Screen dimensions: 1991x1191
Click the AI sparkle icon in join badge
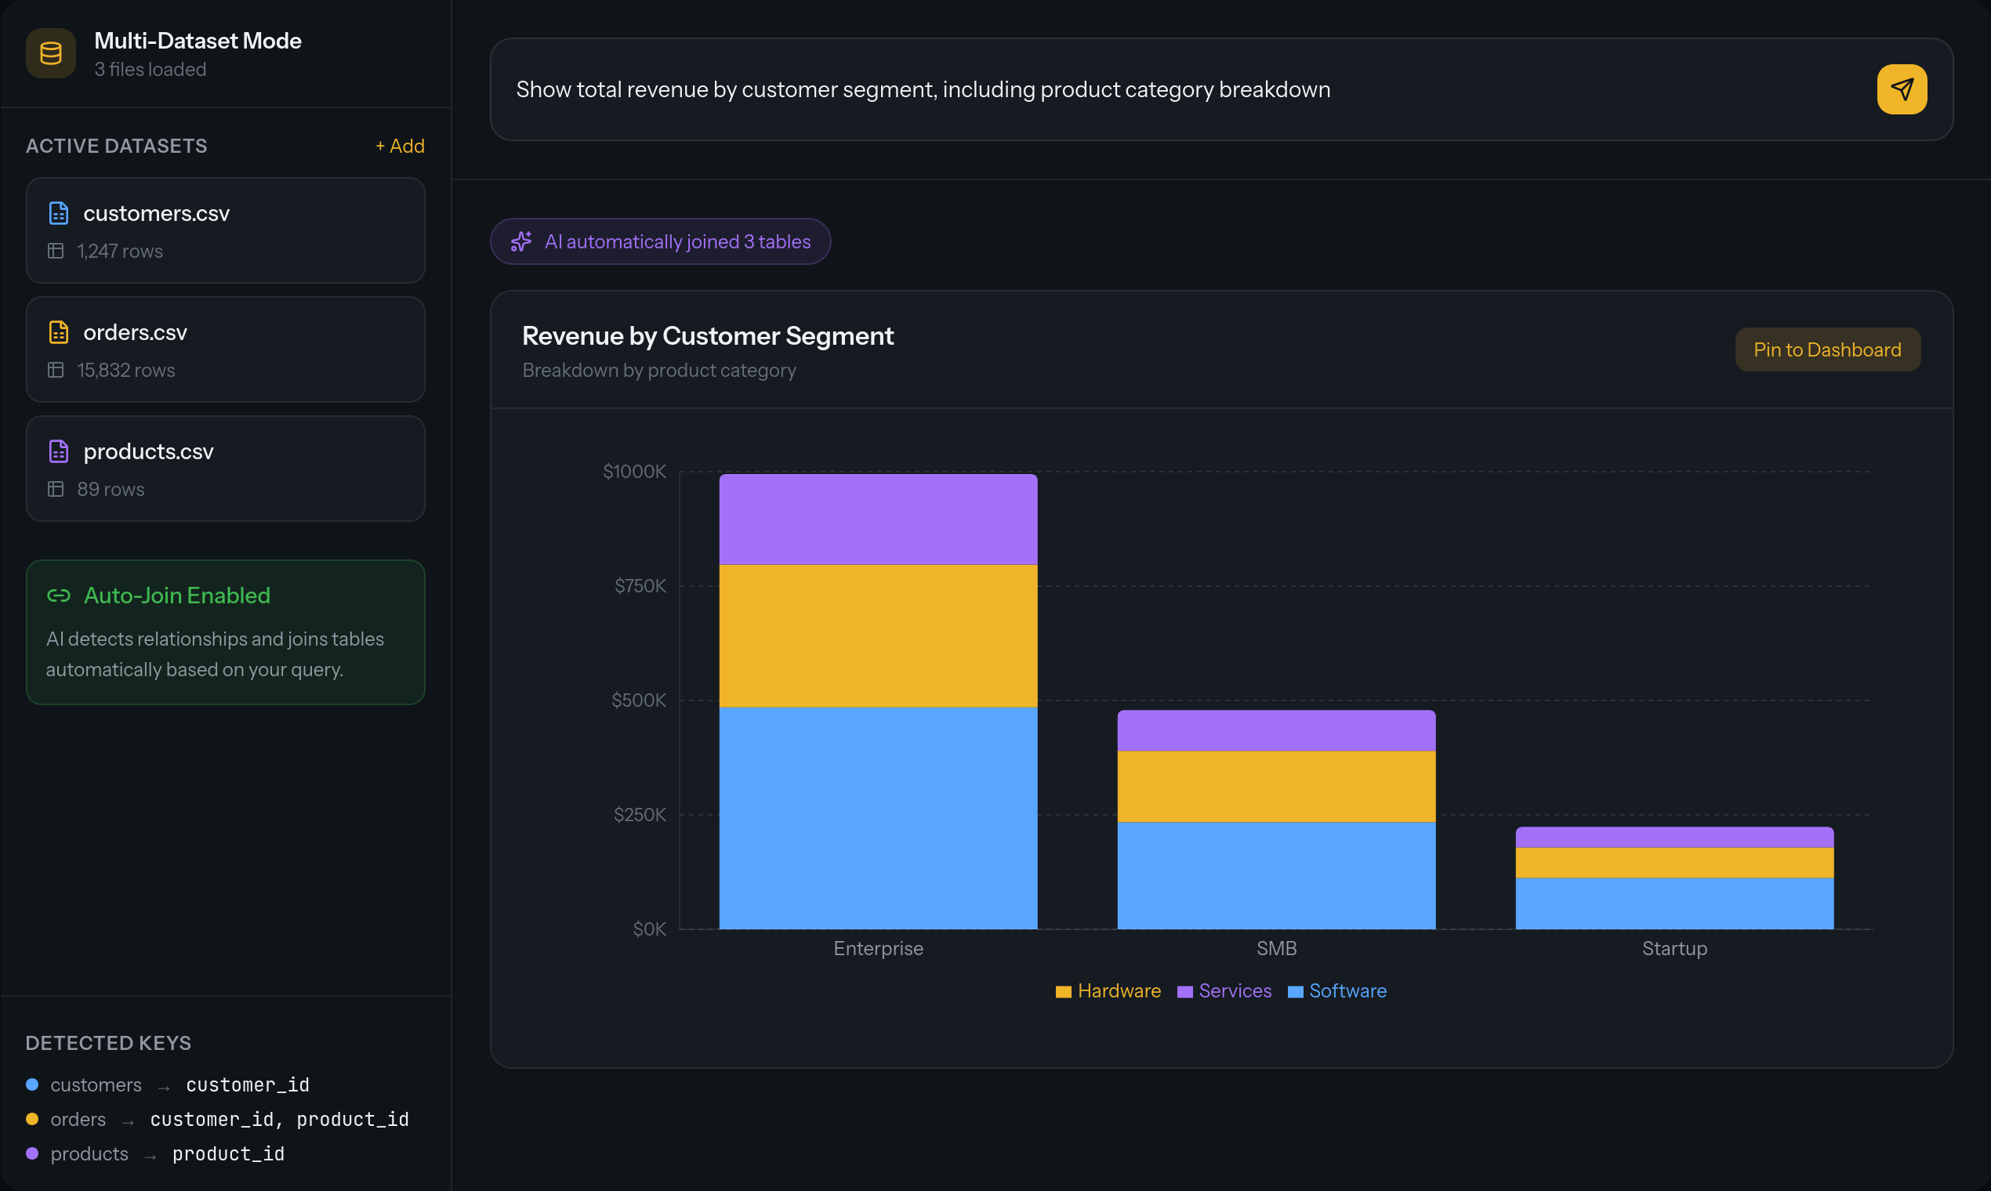coord(521,241)
